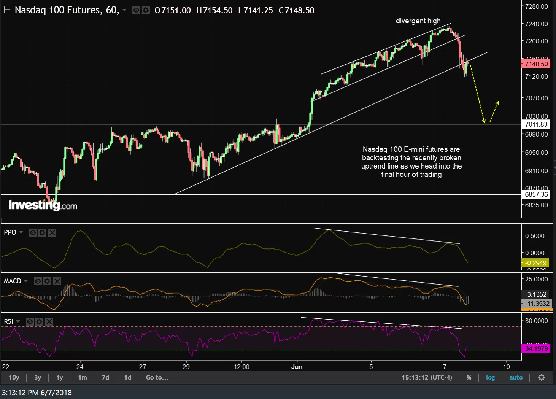Toggle auto scale mode
Viewport: 556px width, 399px height.
(x=516, y=377)
